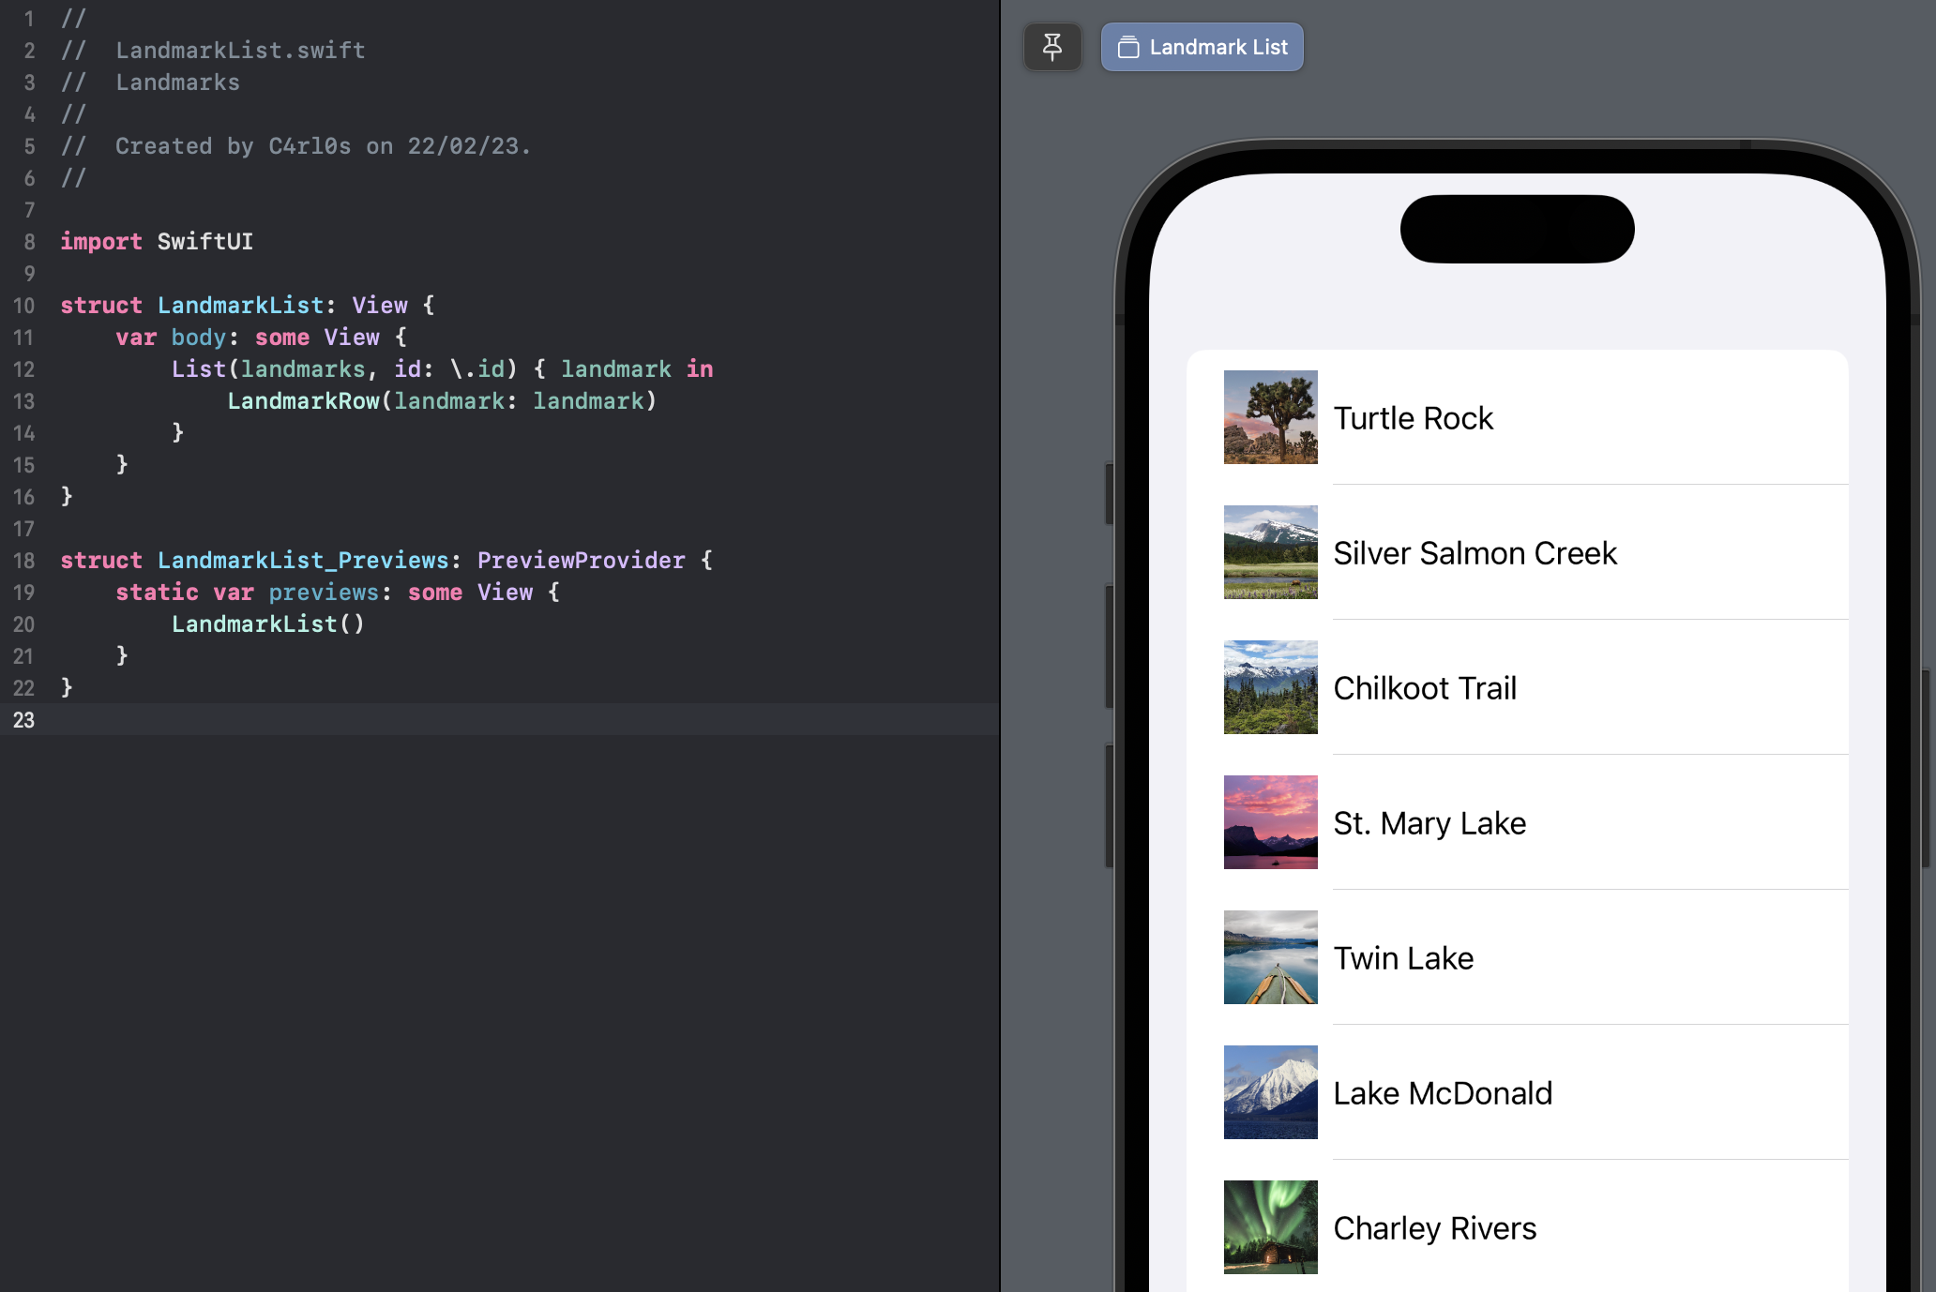Tap the St. Mary Lake label
1936x1292 pixels.
click(1429, 823)
